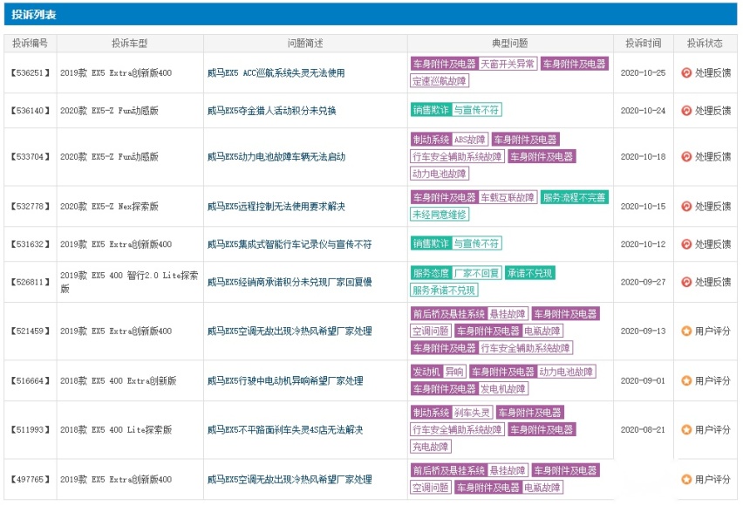Click the 刹车失灵 tag
The width and height of the screenshot is (743, 506).
click(x=472, y=413)
